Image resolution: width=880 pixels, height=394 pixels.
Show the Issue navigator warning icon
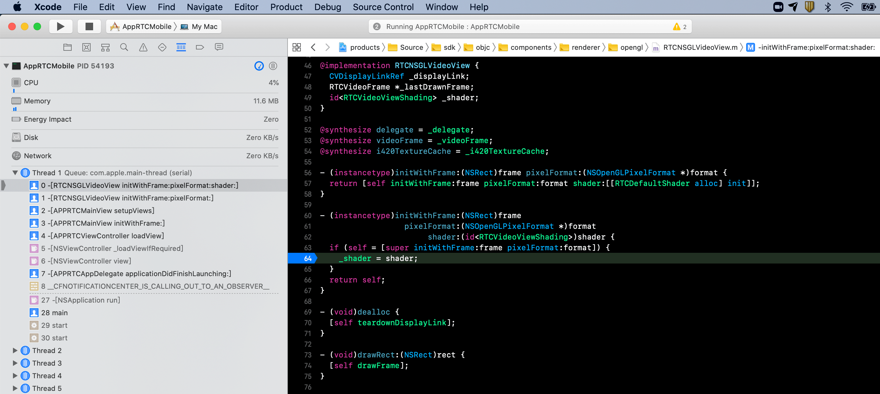pyautogui.click(x=143, y=47)
